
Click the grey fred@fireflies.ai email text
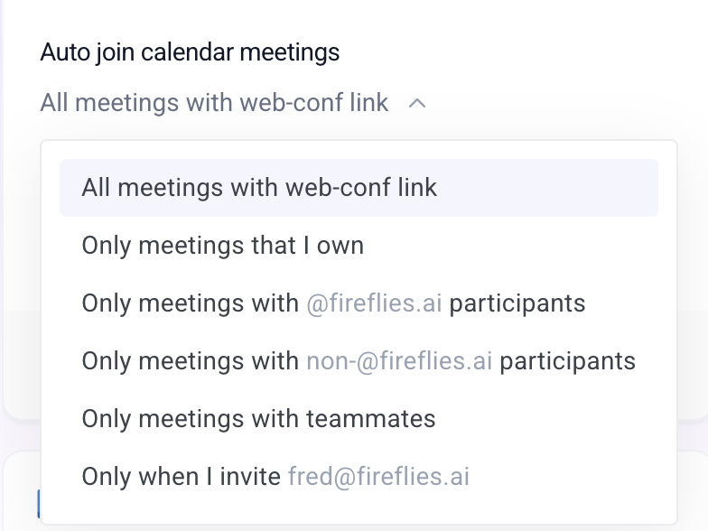click(x=378, y=477)
